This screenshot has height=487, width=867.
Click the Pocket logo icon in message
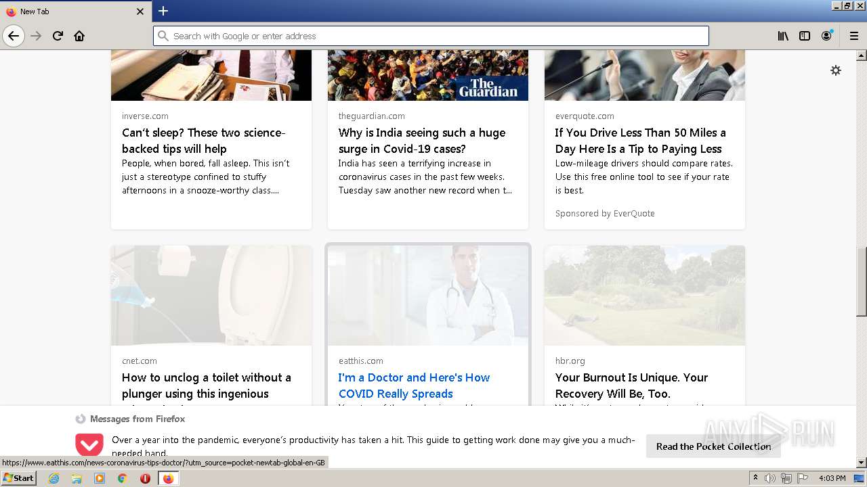coord(89,445)
